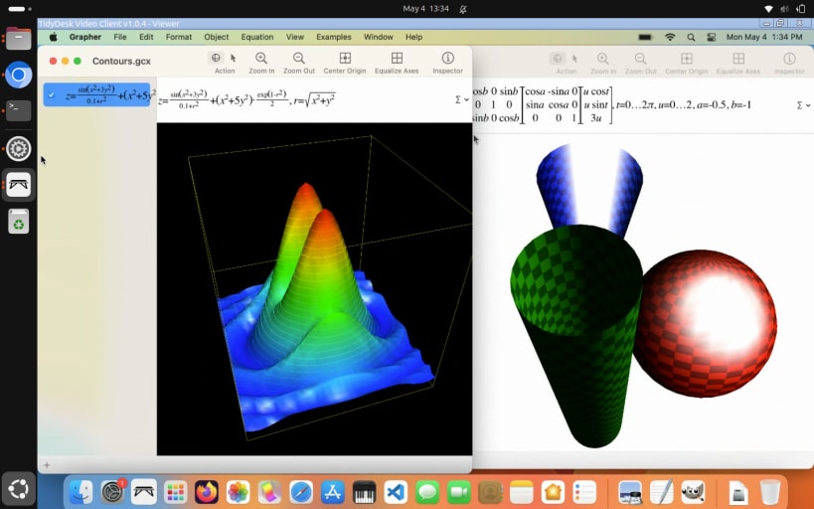This screenshot has width=814, height=509.
Task: Select the rotate (globe) Action tool in Contours.gcx
Action: tap(216, 58)
